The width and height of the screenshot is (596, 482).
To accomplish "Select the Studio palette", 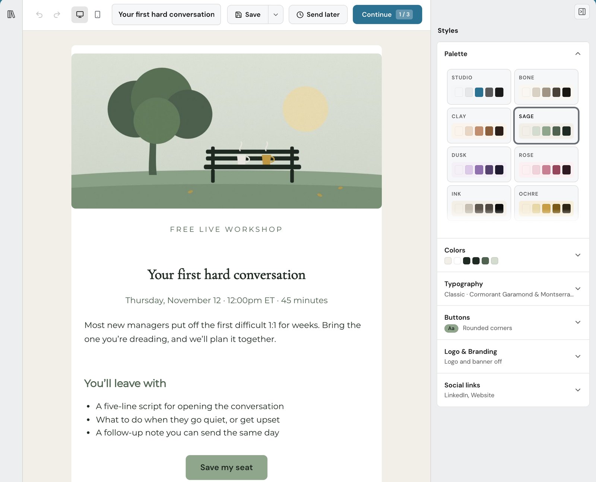I will 479,87.
